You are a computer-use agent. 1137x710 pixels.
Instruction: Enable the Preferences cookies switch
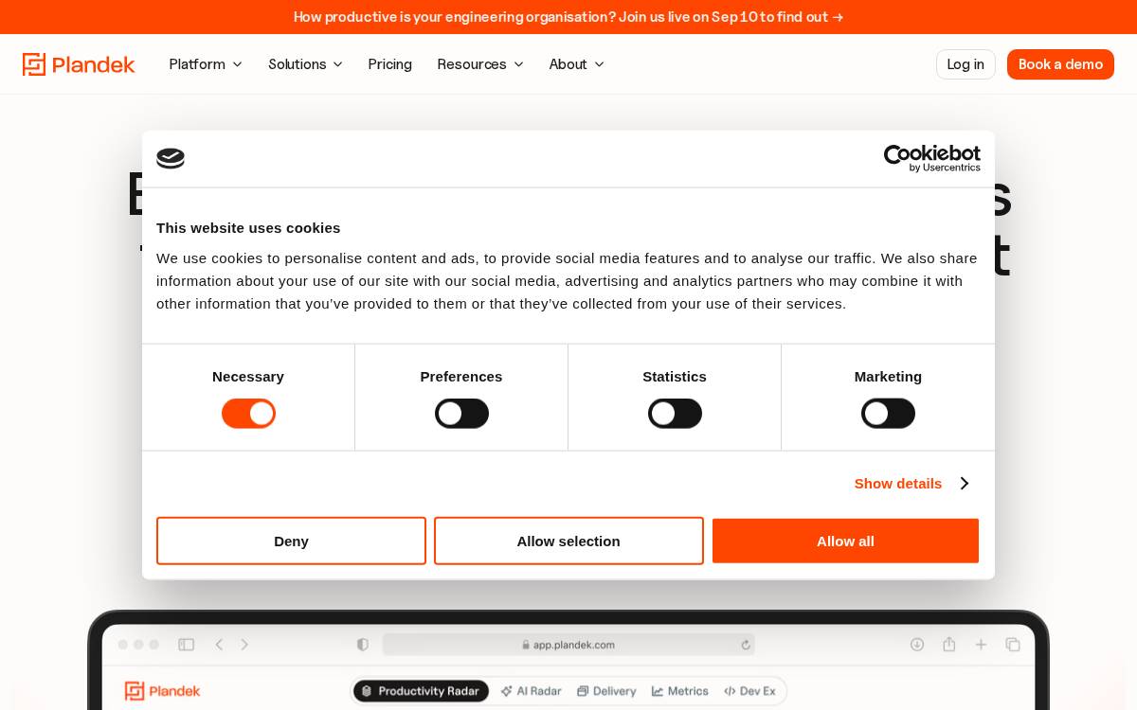461,414
